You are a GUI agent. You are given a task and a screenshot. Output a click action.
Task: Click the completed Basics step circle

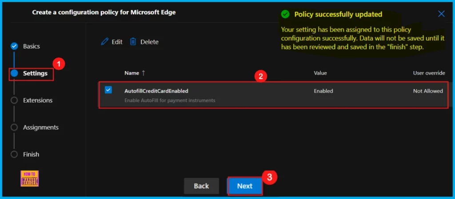click(x=14, y=46)
